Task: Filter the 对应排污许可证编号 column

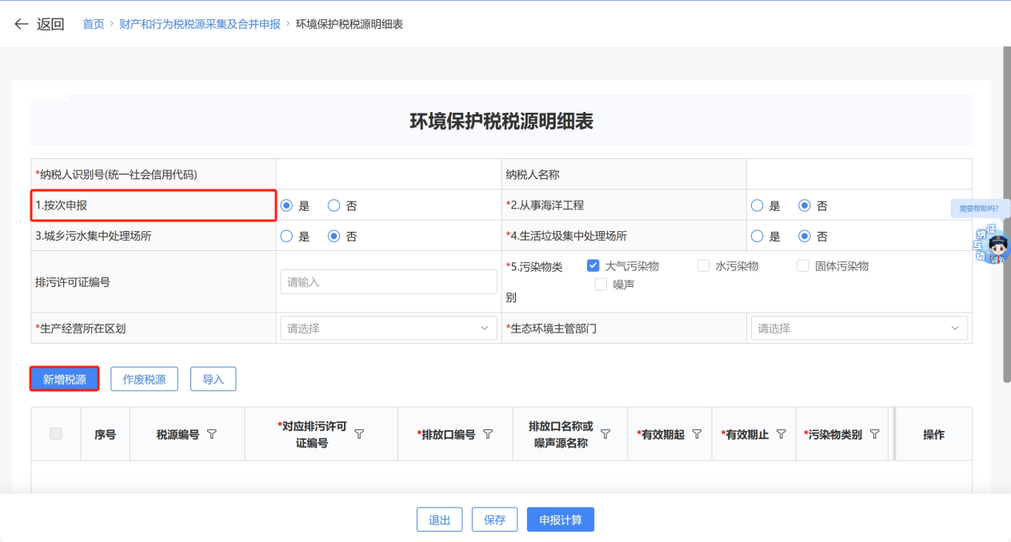Action: [359, 434]
